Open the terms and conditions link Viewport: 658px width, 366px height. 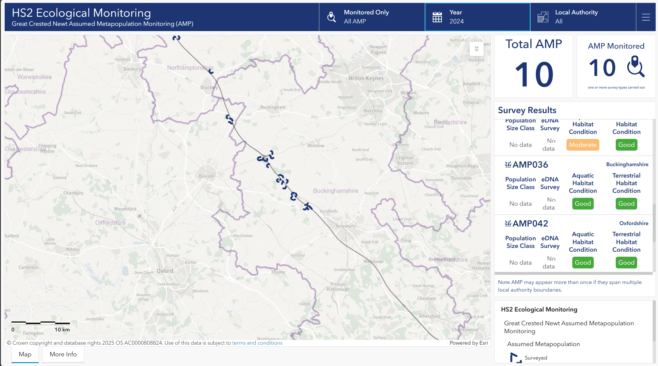point(257,343)
